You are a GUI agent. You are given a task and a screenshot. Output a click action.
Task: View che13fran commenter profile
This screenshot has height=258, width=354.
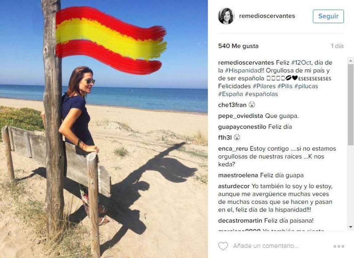click(232, 105)
